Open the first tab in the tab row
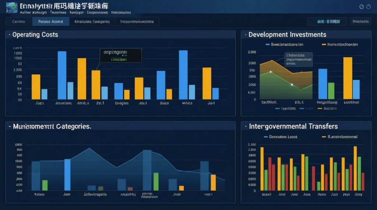Viewport: 377px width, 210px height. pos(19,22)
